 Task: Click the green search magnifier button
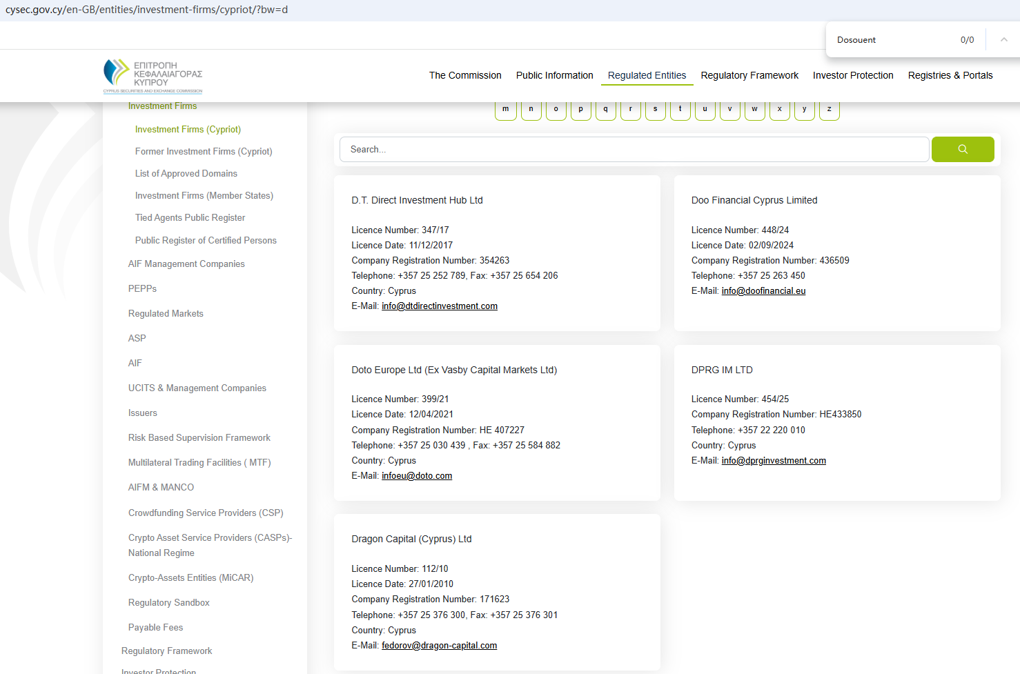pos(962,149)
